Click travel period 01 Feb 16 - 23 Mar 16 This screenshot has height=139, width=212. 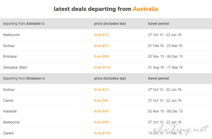point(165,46)
